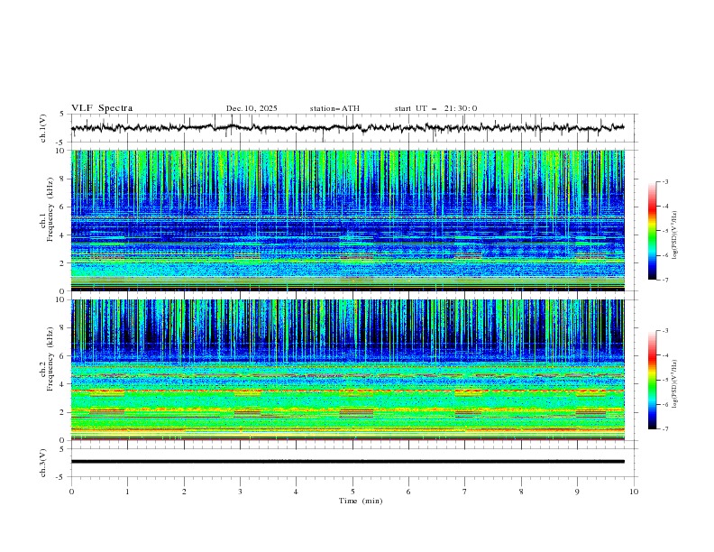Image resolution: width=714 pixels, height=552 pixels.
Task: Click the ch.2 colorbar 'log(PSD)(V²/Hz)' label
Action: pyautogui.click(x=675, y=384)
